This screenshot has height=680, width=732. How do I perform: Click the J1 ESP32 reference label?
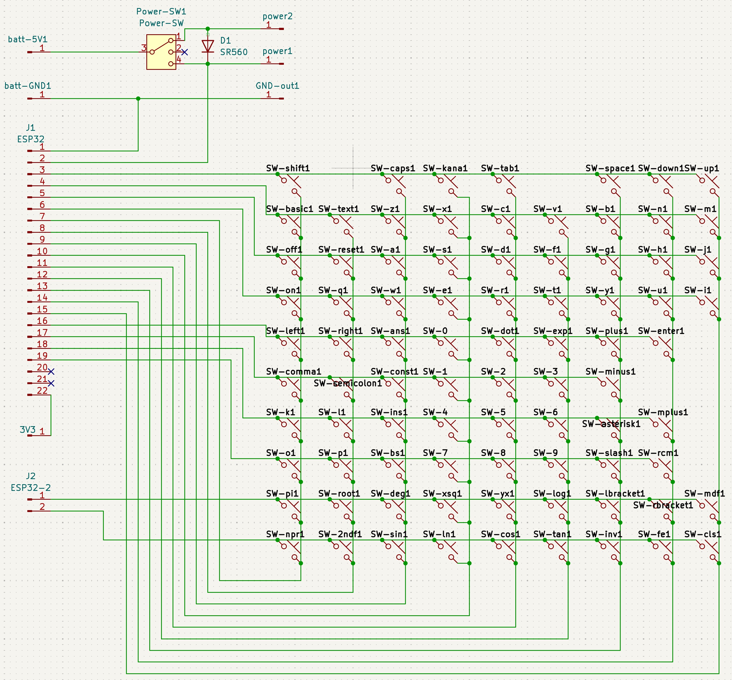coord(30,128)
